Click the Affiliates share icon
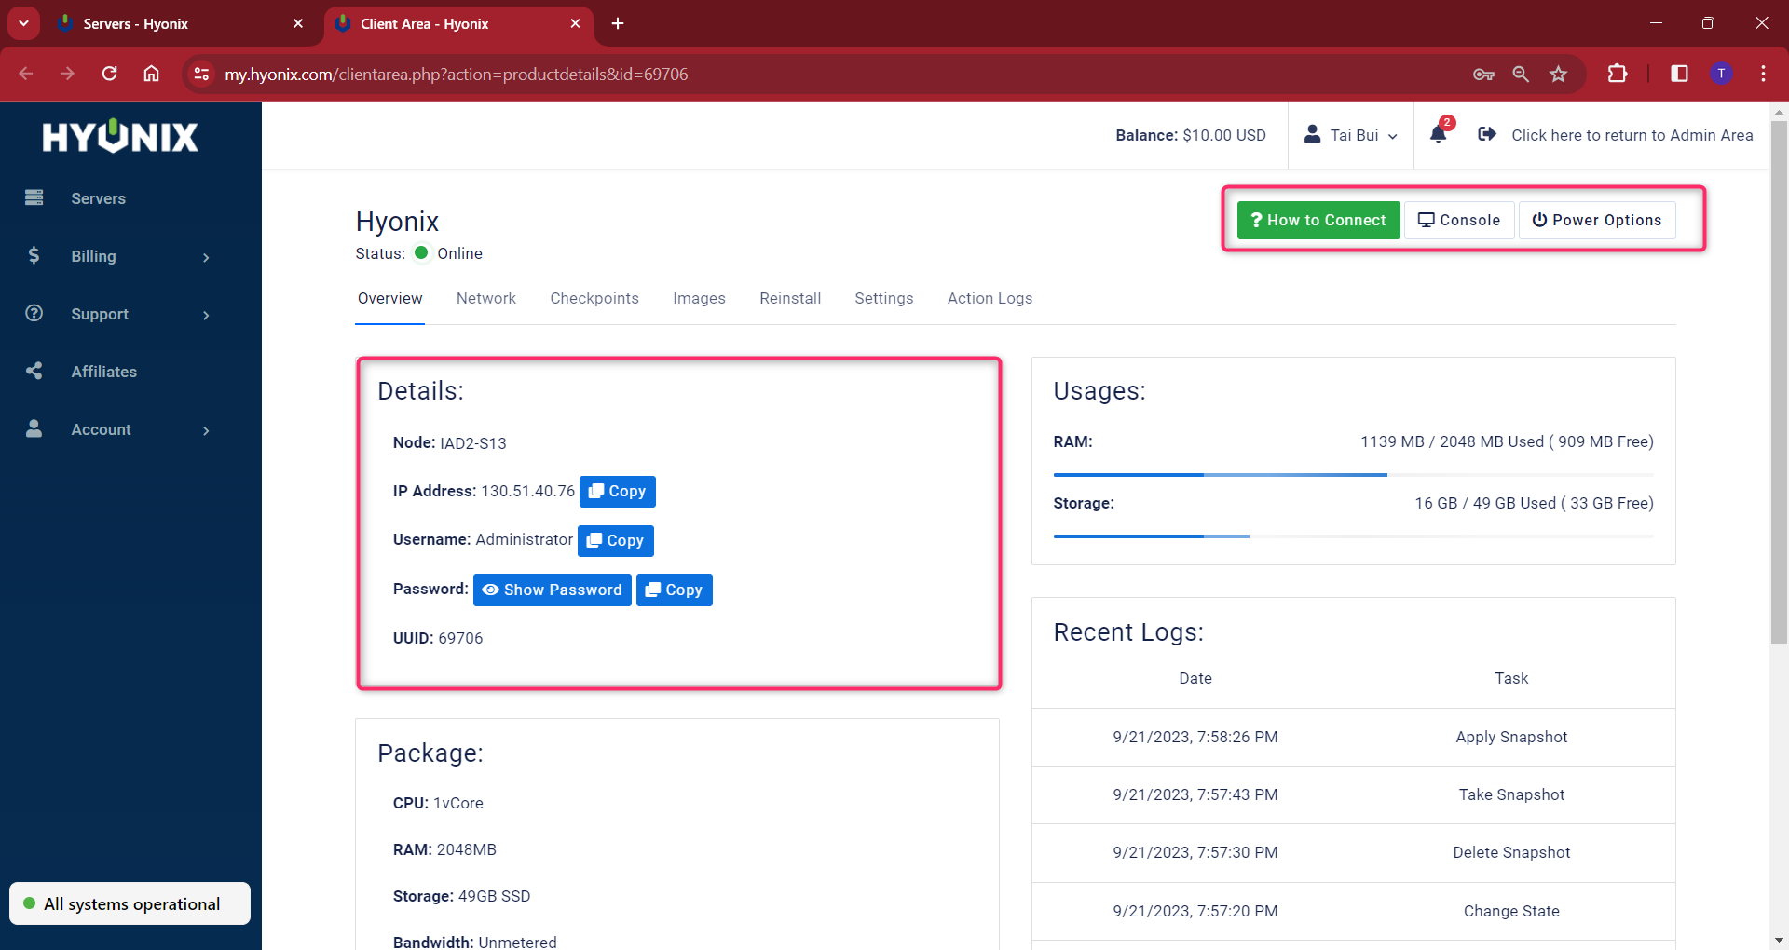The height and width of the screenshot is (950, 1789). click(x=34, y=371)
